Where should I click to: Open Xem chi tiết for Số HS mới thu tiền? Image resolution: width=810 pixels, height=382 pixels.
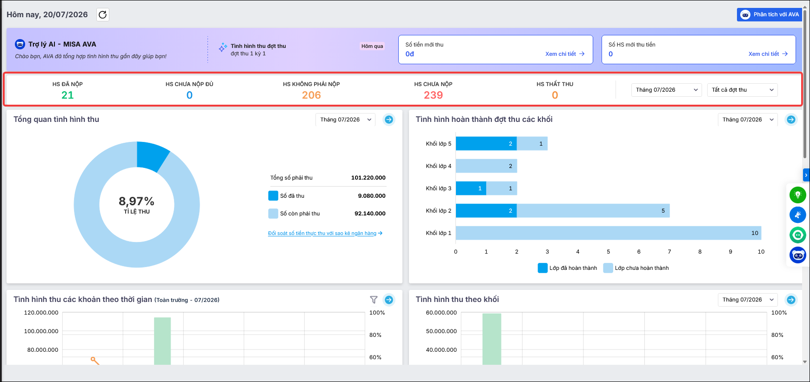coord(768,54)
